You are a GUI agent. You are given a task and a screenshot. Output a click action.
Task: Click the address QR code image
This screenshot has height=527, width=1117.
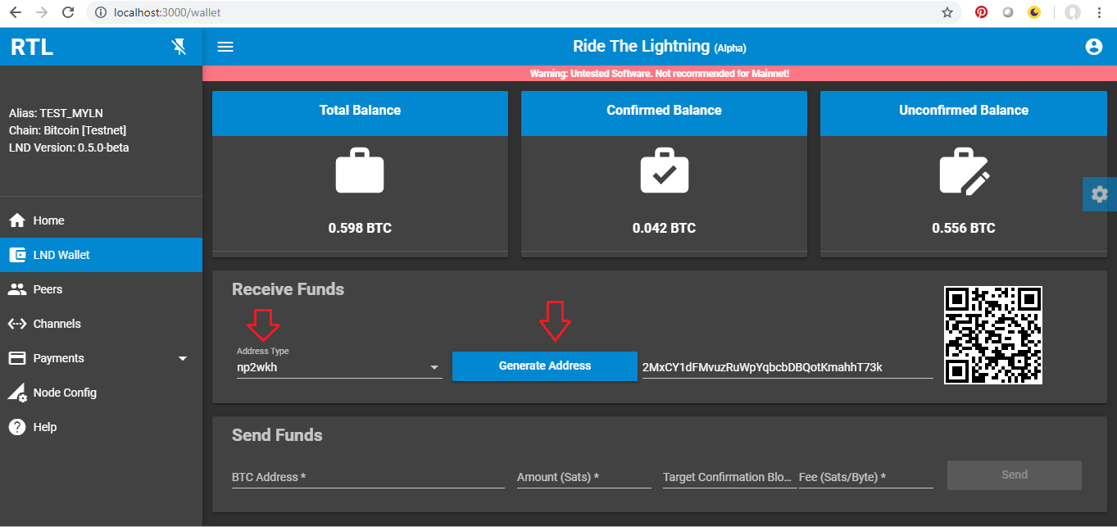click(x=993, y=335)
